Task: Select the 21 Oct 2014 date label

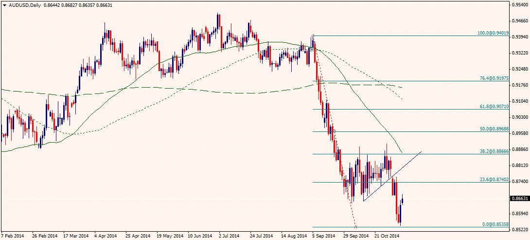Action: point(387,236)
